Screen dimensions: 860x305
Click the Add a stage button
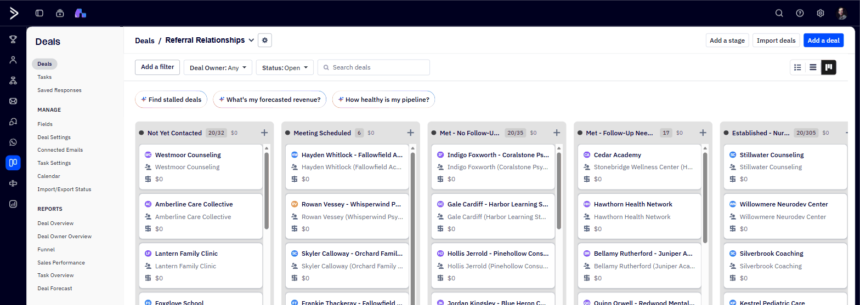tap(727, 41)
